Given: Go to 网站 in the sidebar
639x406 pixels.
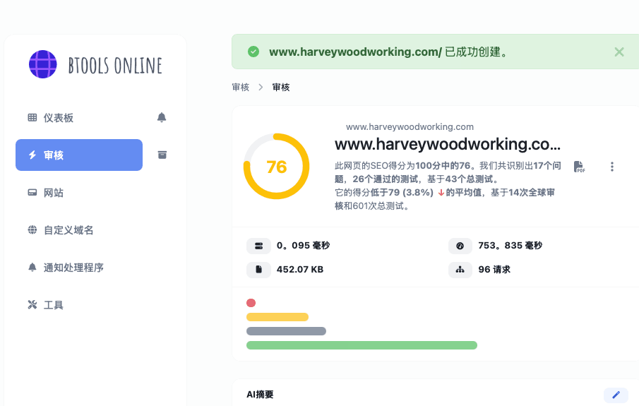Looking at the screenshot, I should [x=53, y=193].
